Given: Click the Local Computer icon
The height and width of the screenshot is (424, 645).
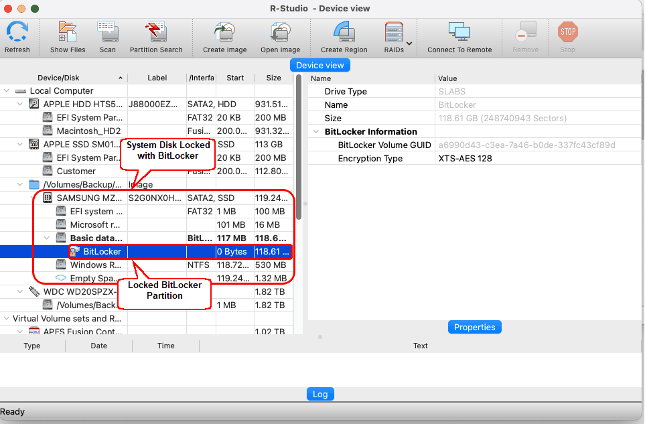Looking at the screenshot, I should 21,91.
